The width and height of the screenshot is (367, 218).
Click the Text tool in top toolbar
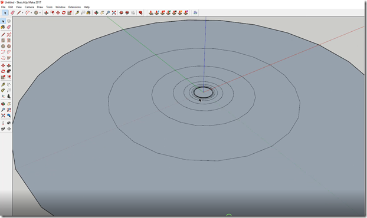(x=83, y=12)
